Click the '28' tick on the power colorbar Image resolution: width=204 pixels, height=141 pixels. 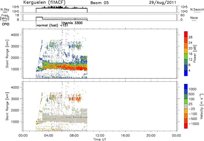coord(190,37)
